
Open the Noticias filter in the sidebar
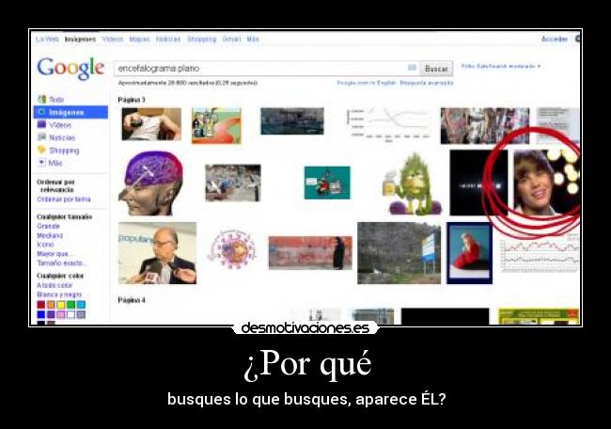coord(61,137)
